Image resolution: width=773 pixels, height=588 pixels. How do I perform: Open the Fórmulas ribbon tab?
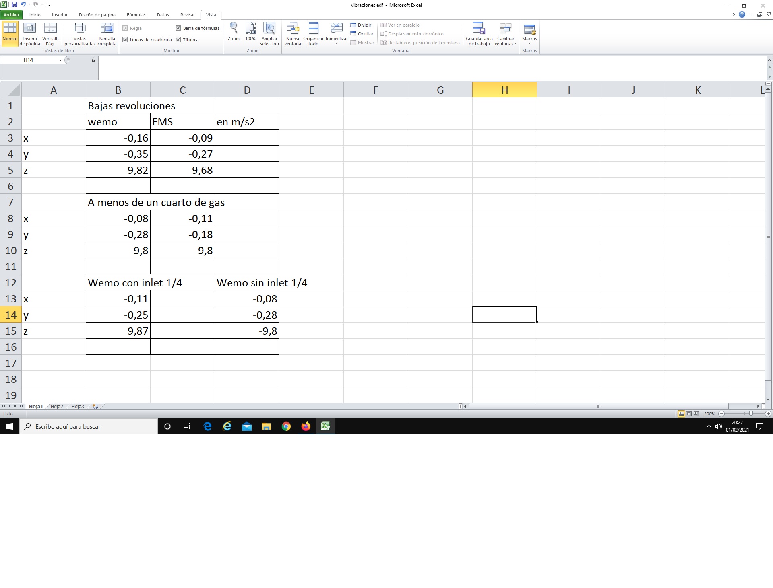pos(136,15)
